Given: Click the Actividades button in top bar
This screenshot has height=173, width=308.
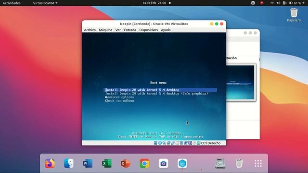Looking at the screenshot, I should [x=12, y=3].
